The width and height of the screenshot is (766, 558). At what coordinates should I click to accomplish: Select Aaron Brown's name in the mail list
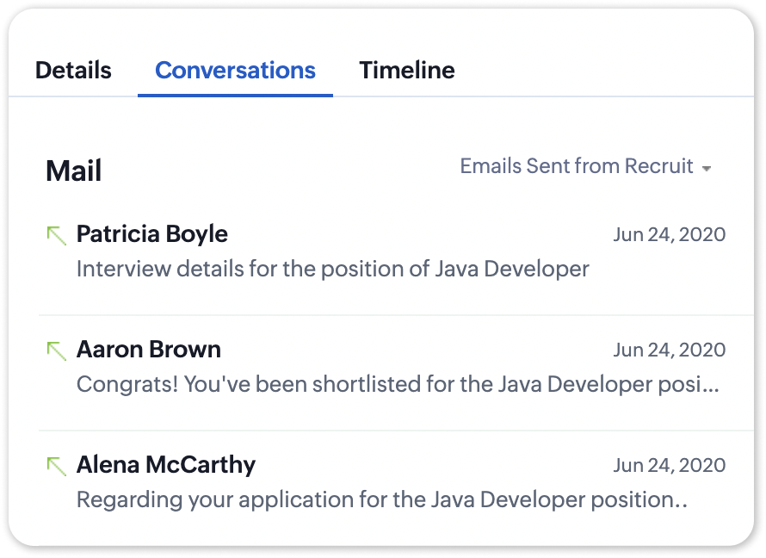click(x=149, y=349)
